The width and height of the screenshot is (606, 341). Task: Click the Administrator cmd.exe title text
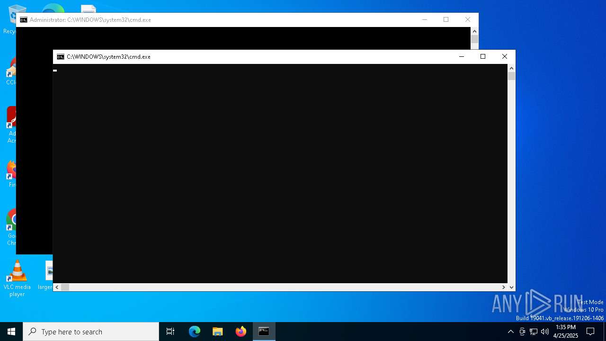[90, 20]
